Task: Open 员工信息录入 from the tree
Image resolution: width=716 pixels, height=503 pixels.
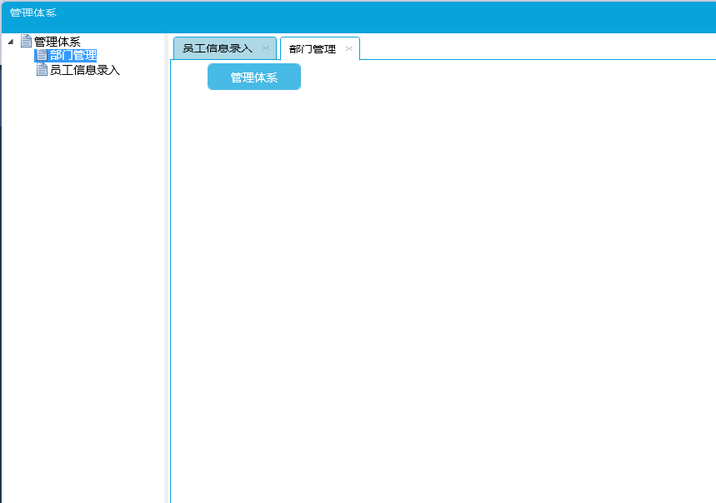Action: pyautogui.click(x=84, y=71)
